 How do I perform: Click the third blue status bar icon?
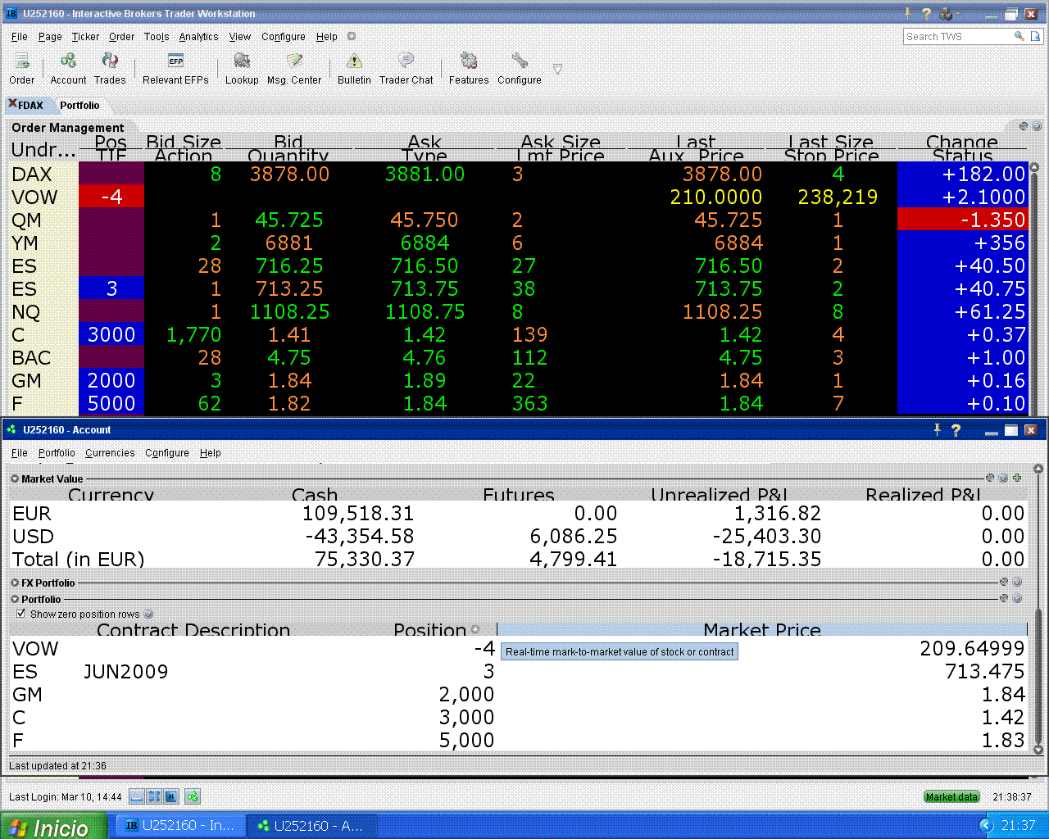[x=171, y=796]
